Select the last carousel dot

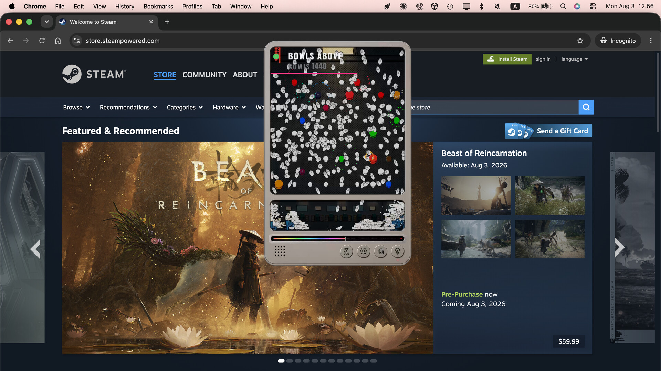(374, 361)
